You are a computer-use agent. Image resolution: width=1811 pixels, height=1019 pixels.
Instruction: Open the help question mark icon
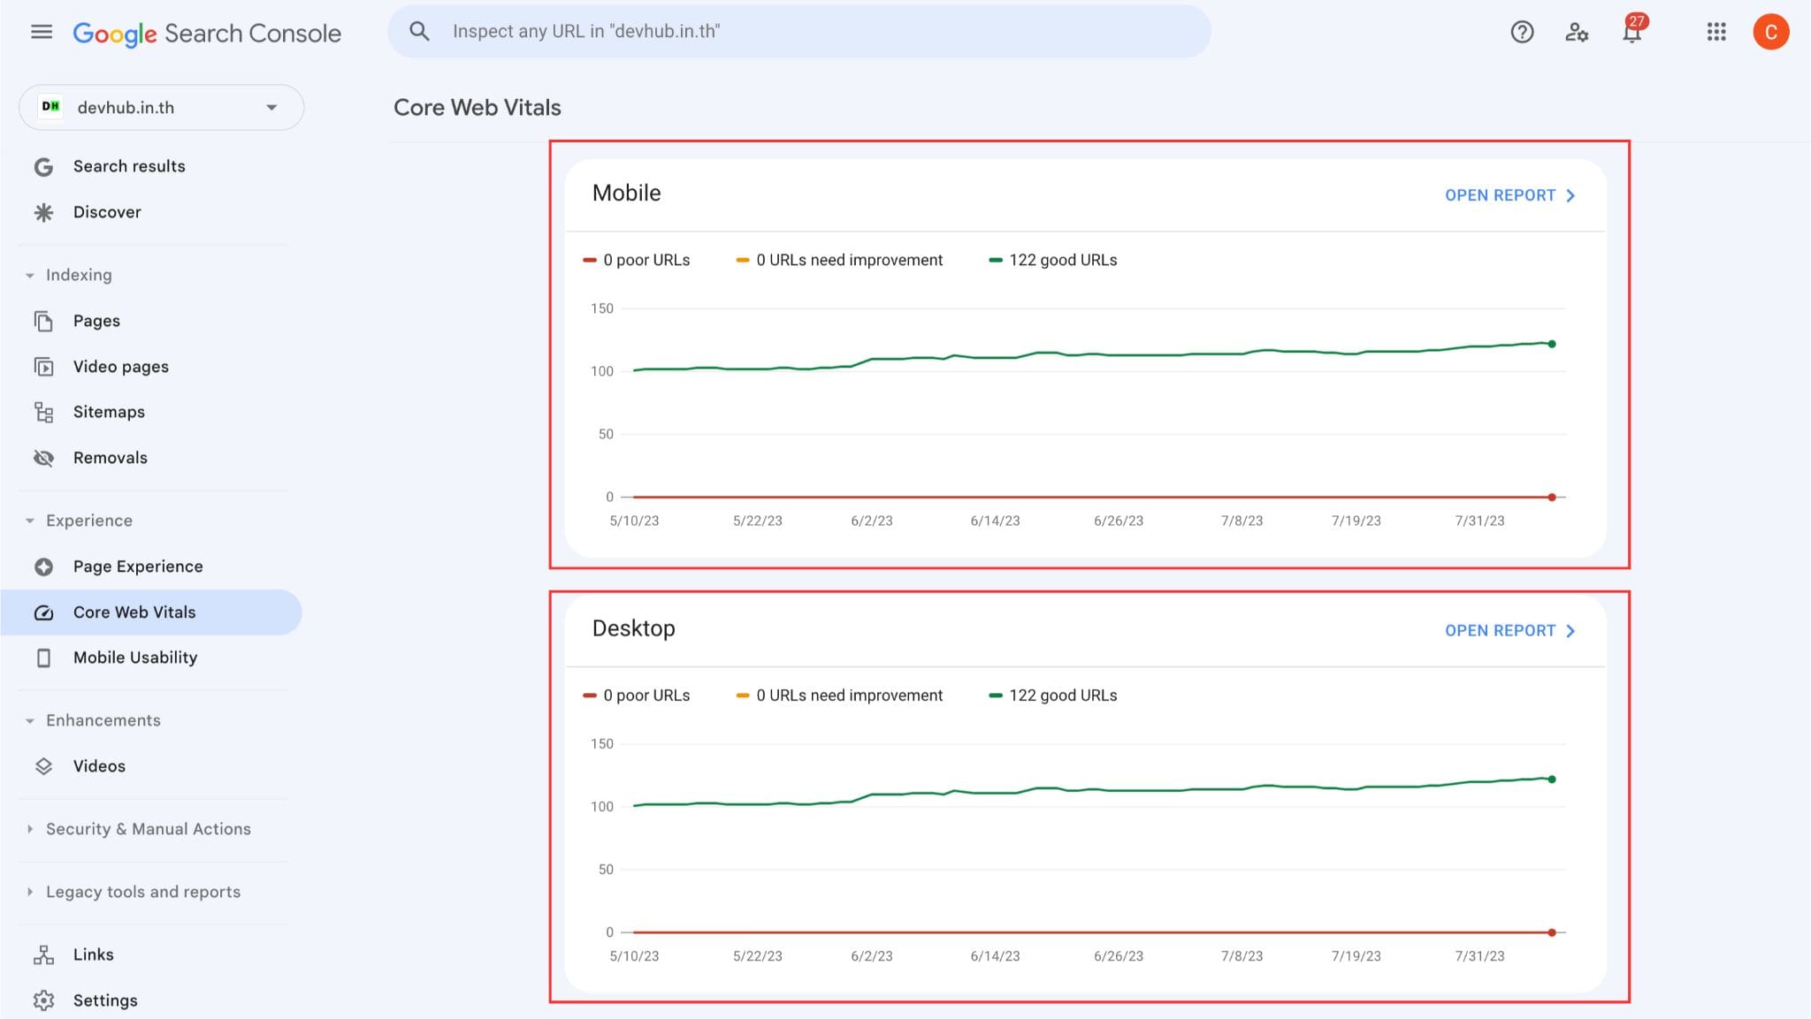1522,33
